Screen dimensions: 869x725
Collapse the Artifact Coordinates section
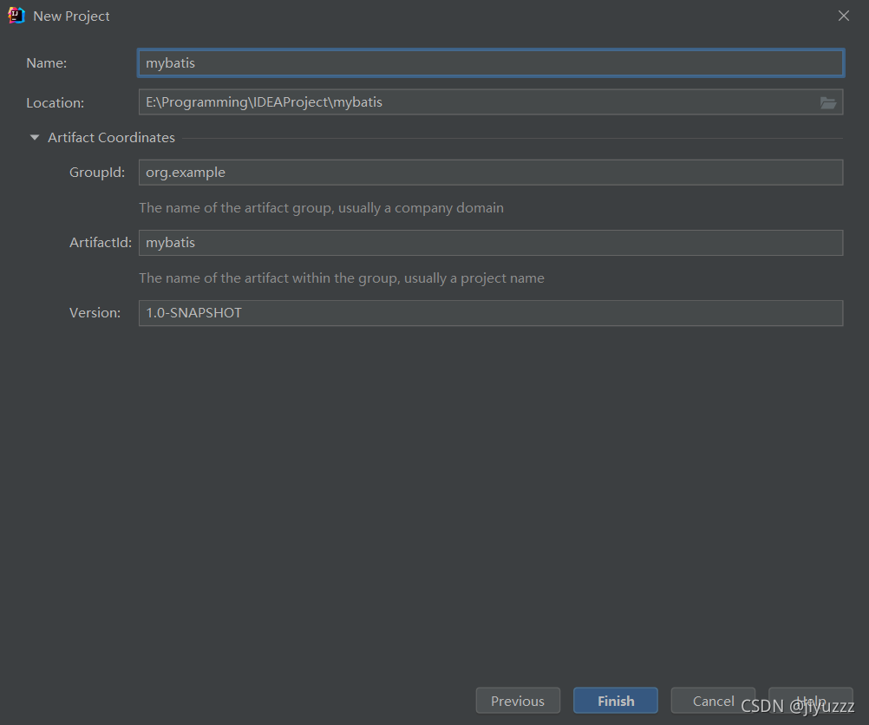[x=35, y=138]
